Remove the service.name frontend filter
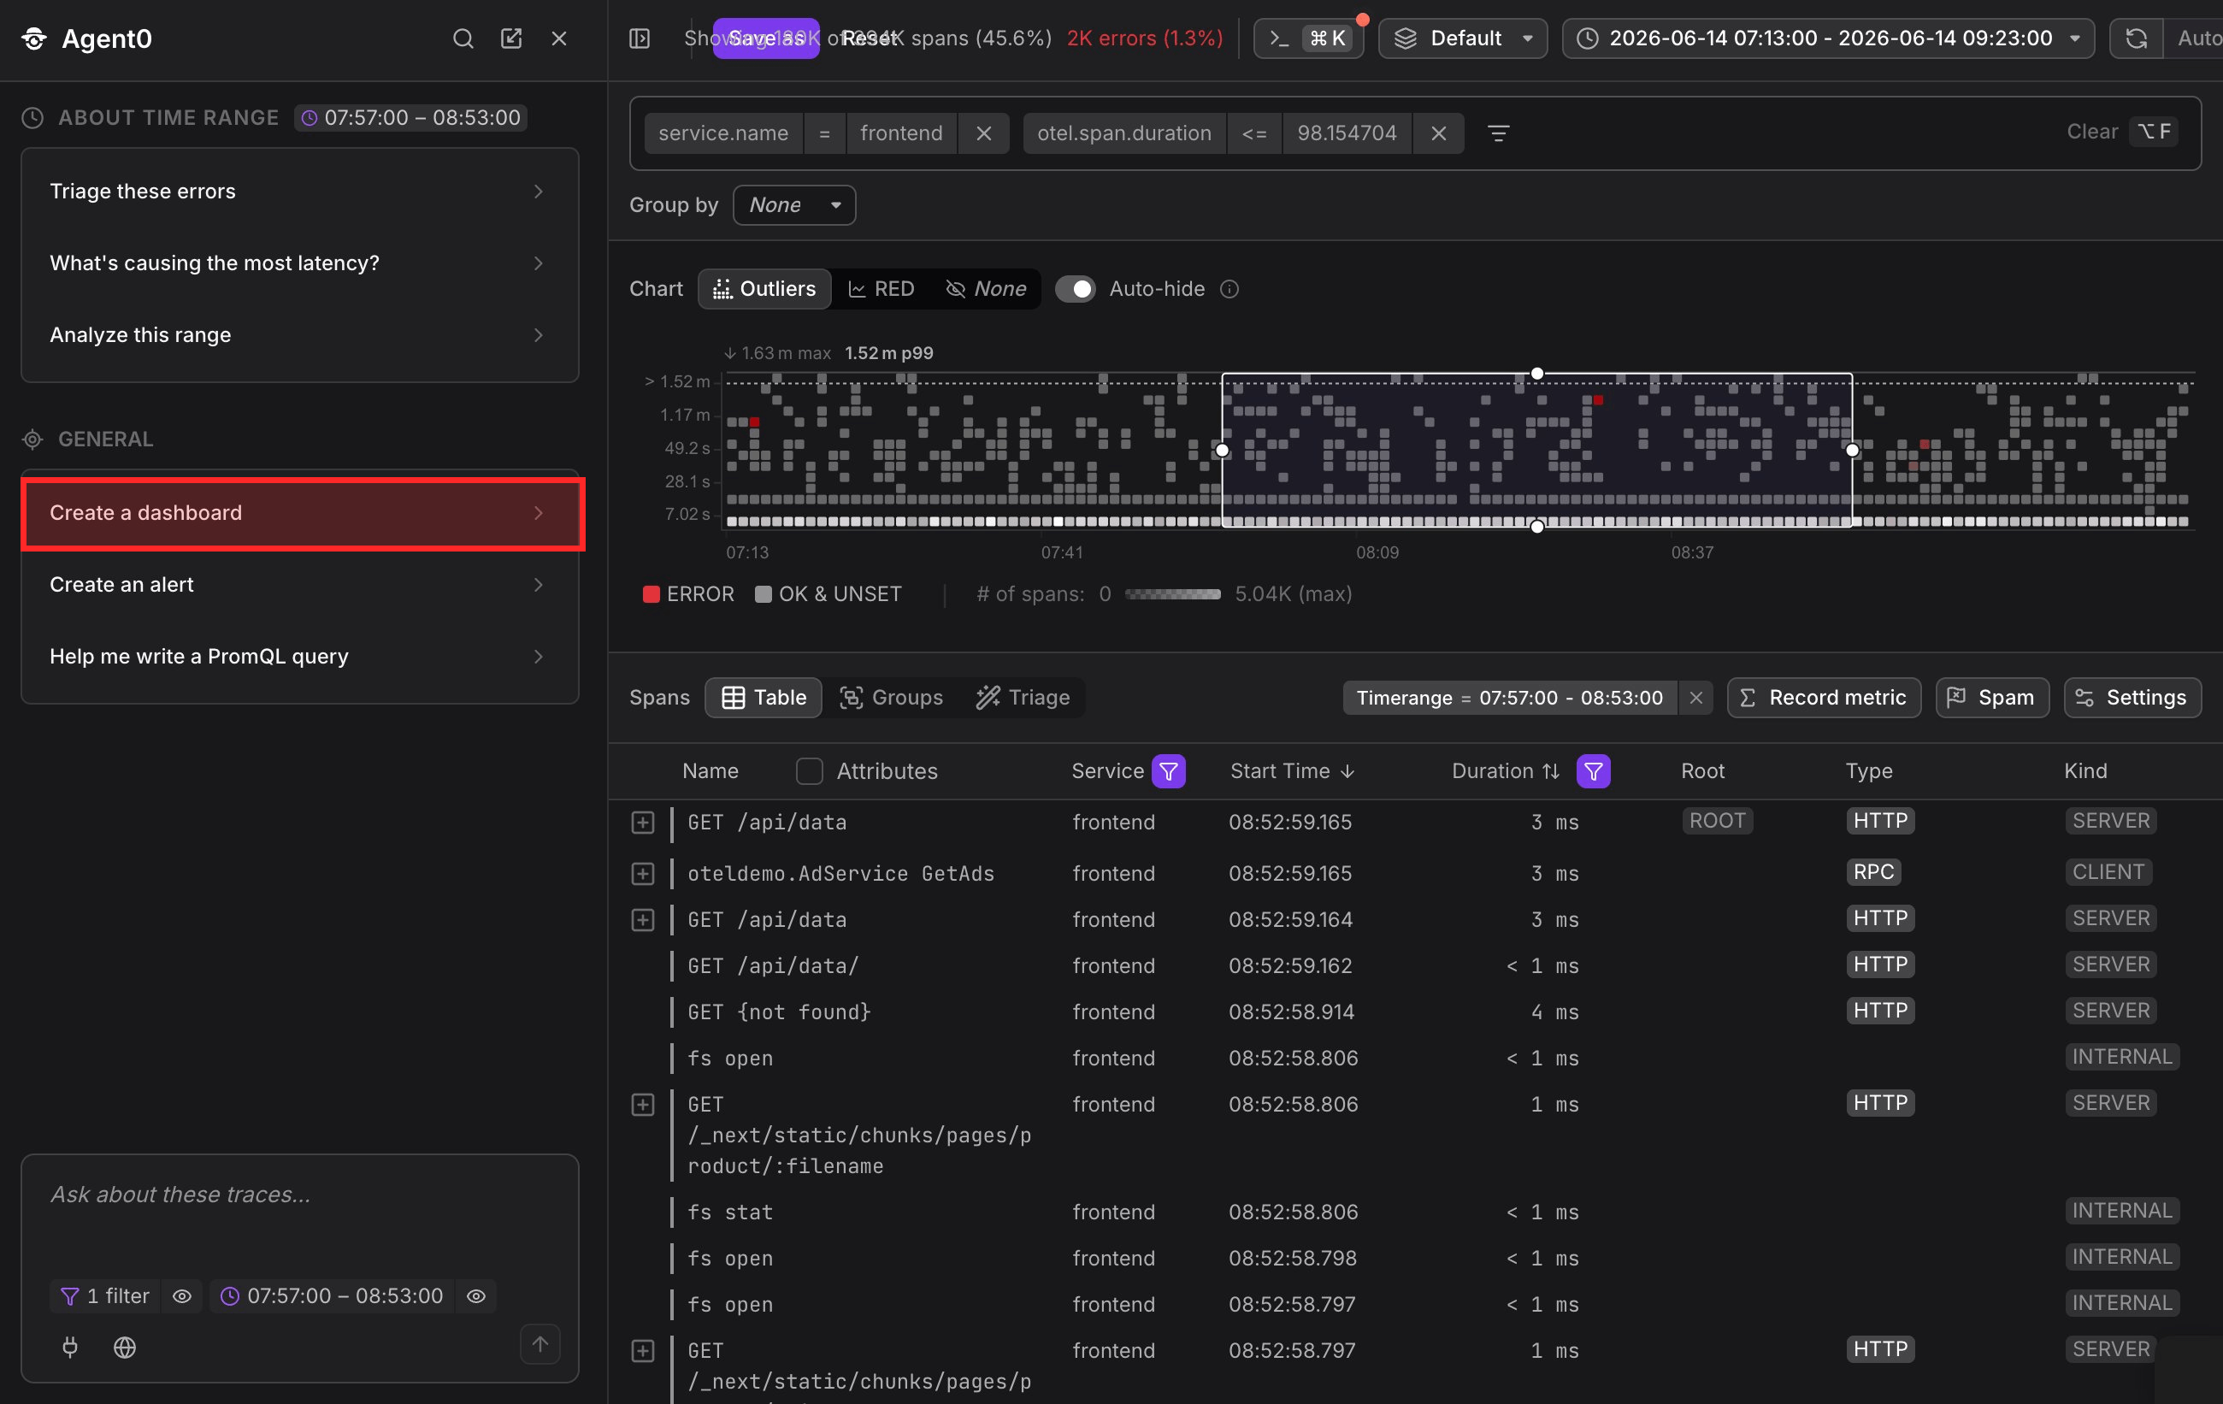Screen dimensions: 2223x1404 [983, 133]
